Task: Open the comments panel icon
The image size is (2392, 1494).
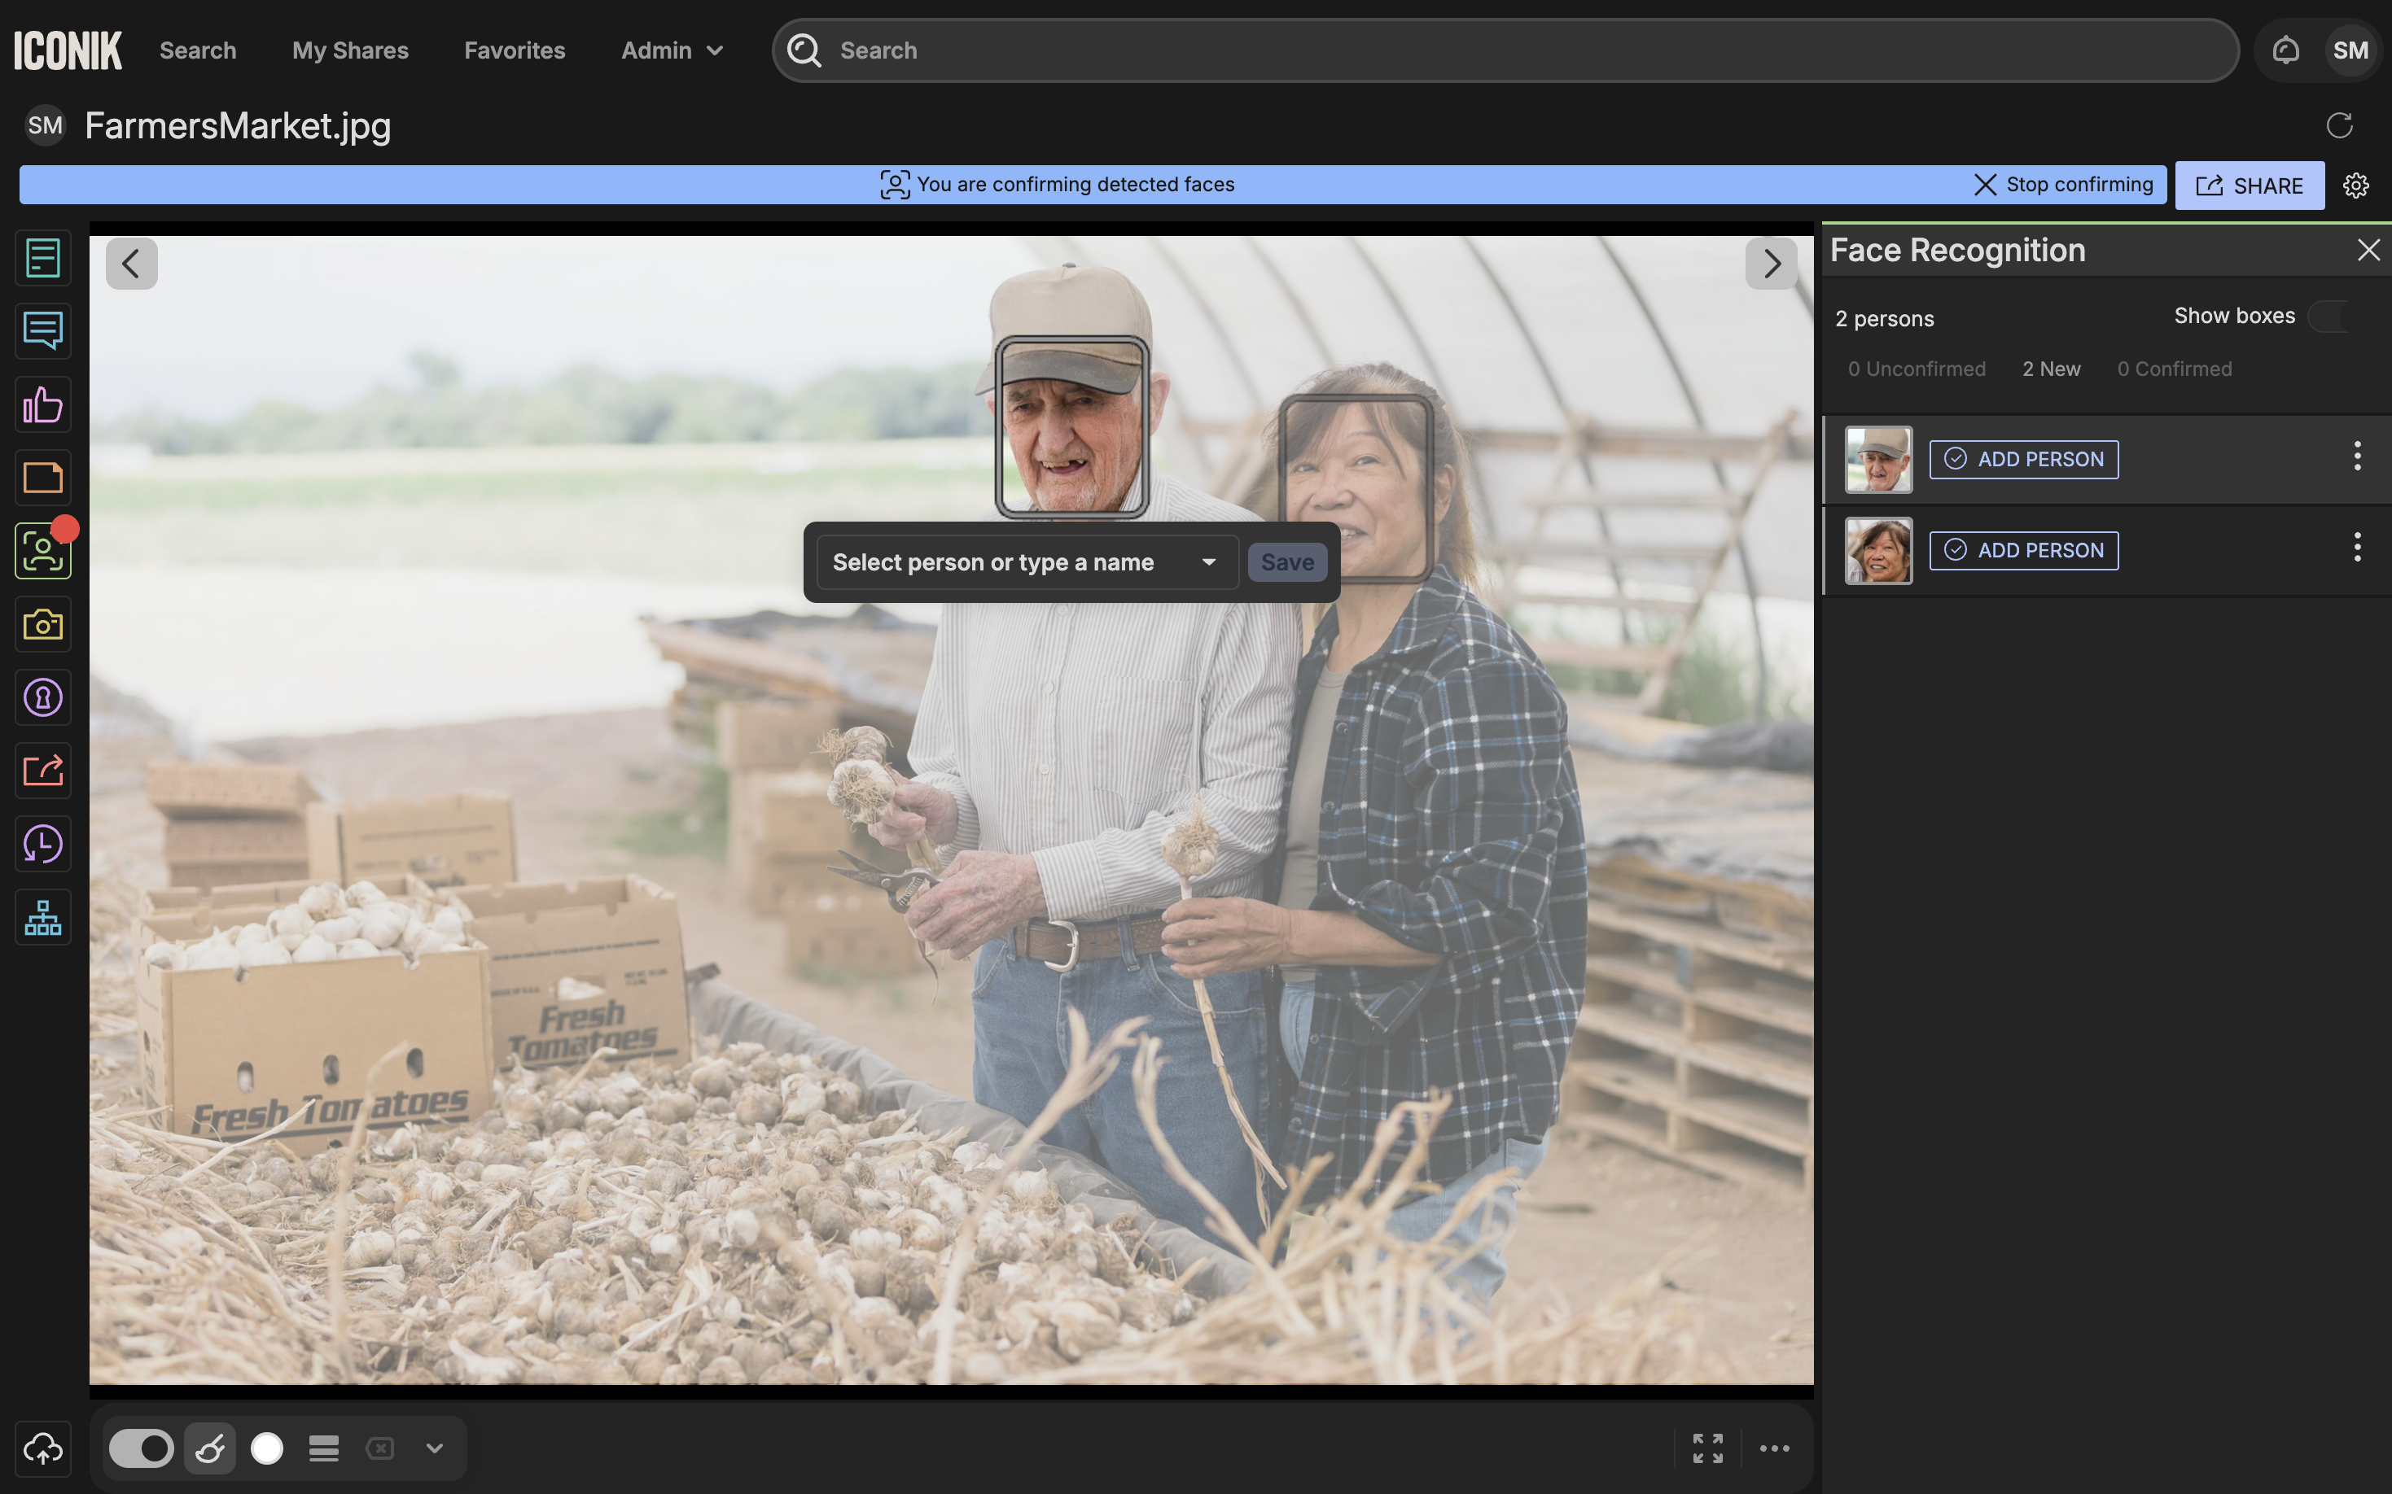Action: (x=42, y=331)
